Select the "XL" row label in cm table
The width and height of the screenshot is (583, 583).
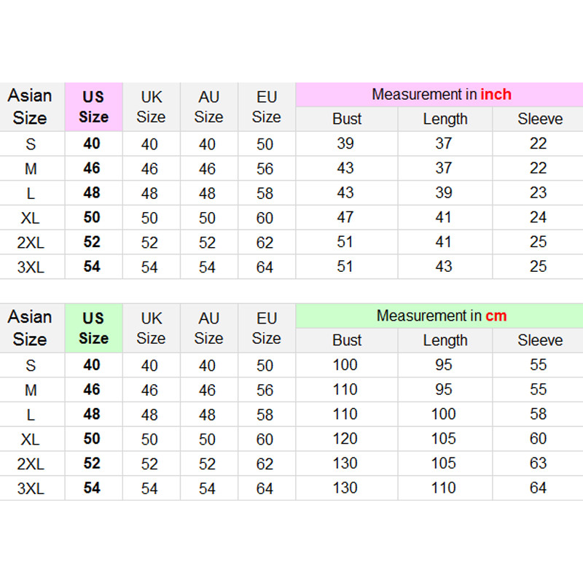(x=31, y=439)
